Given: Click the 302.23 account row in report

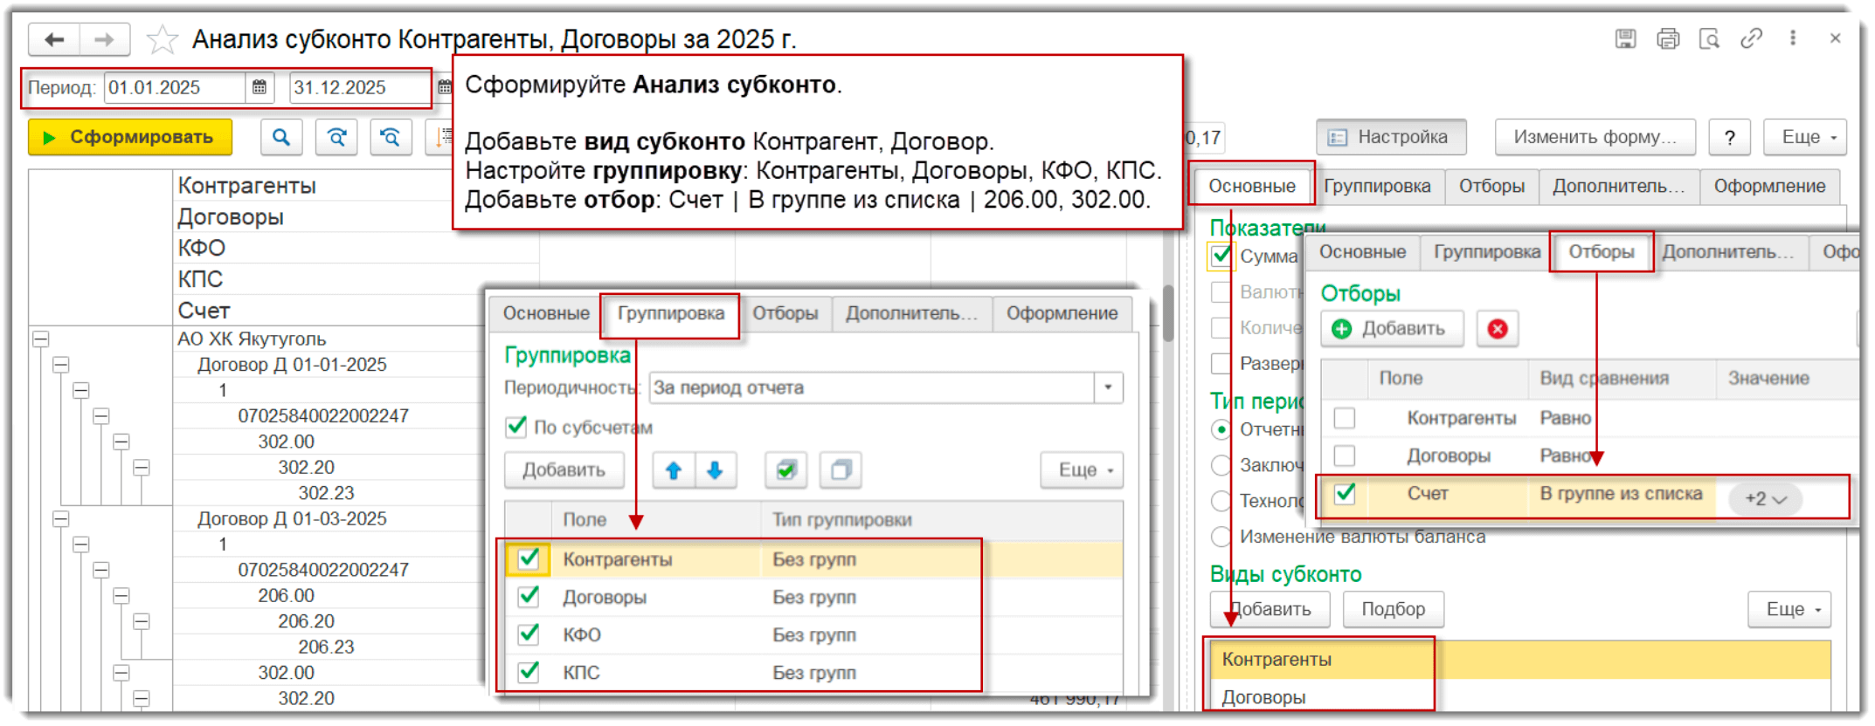Looking at the screenshot, I should [326, 493].
